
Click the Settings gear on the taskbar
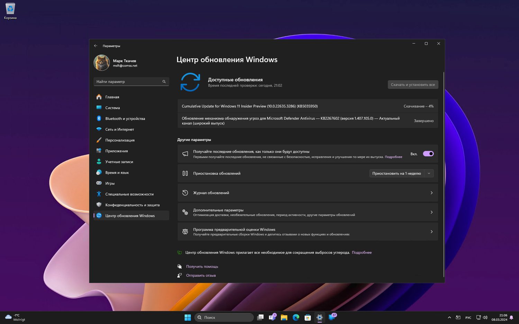tap(319, 317)
